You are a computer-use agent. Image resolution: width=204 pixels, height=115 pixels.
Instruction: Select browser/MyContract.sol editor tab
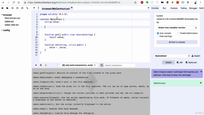pyautogui.click(x=56, y=9)
